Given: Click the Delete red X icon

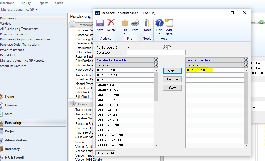Looking at the screenshot, I should [111, 23].
